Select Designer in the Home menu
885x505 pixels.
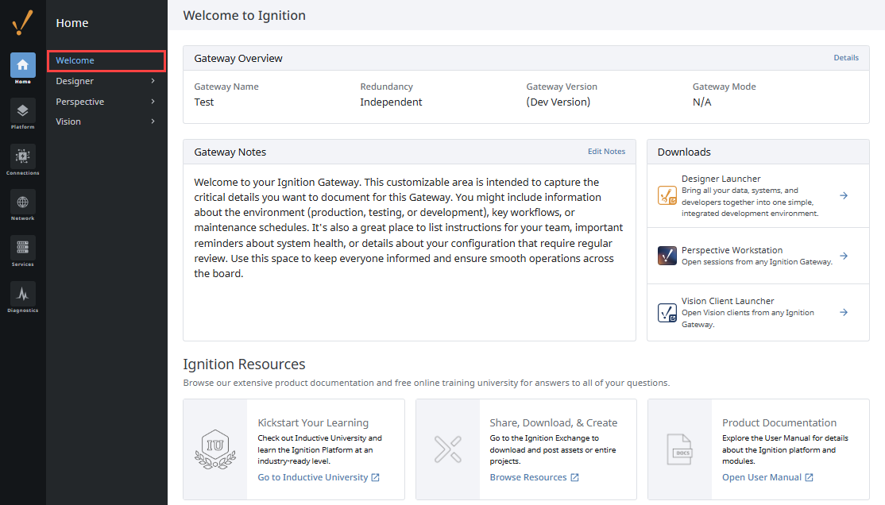[x=75, y=81]
